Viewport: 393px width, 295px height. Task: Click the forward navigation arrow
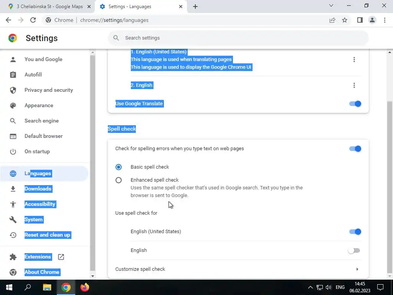click(21, 20)
